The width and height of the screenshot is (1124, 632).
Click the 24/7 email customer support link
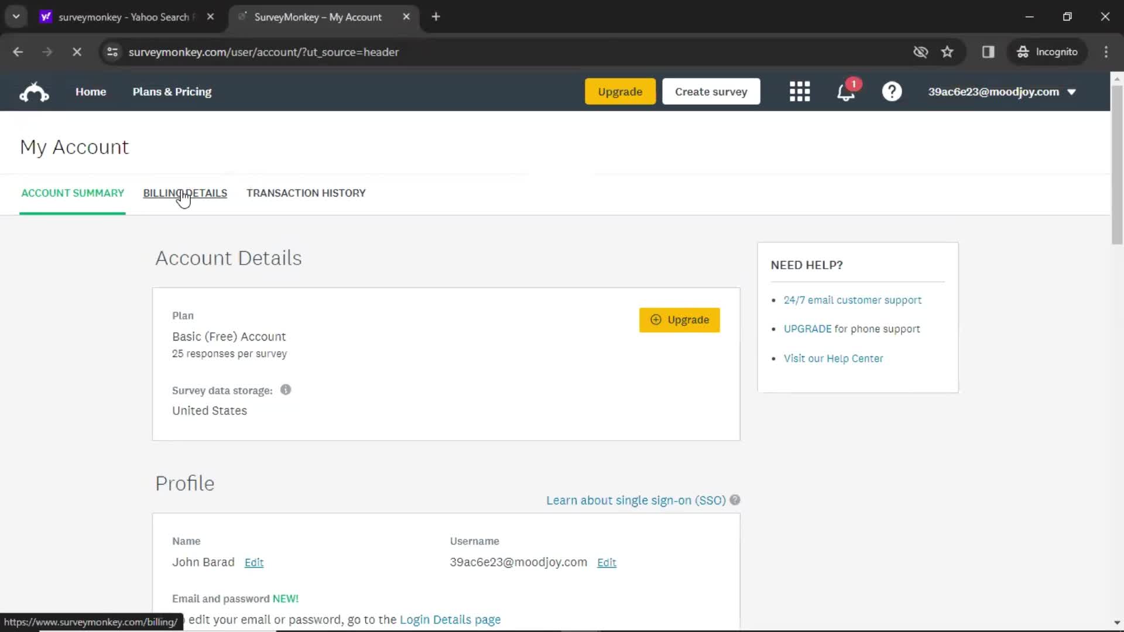click(x=852, y=300)
